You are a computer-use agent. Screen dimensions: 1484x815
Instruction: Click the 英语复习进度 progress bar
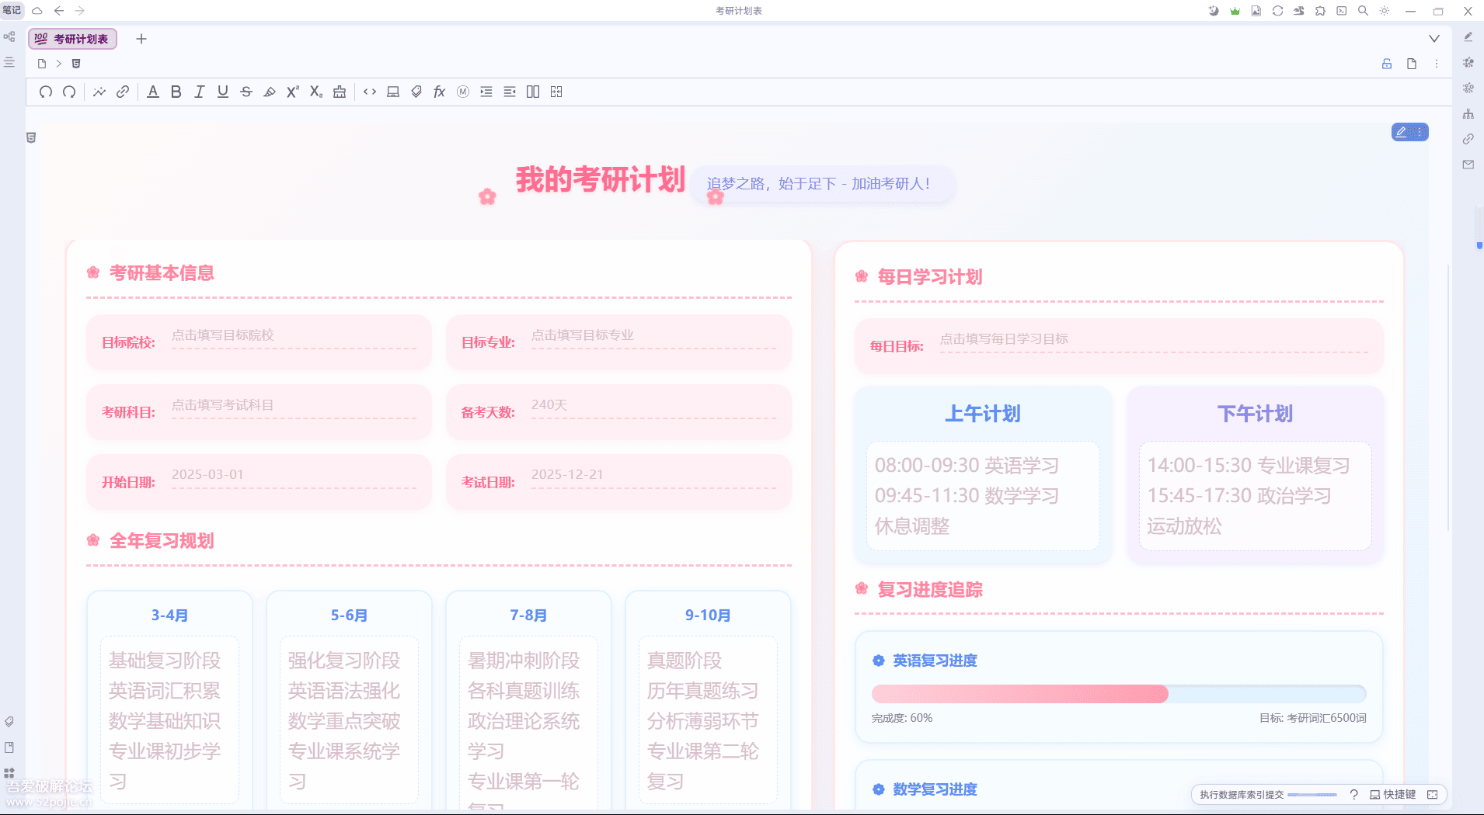(x=1119, y=694)
